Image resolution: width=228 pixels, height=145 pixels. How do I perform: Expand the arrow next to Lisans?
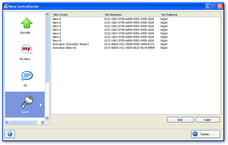coord(41,105)
